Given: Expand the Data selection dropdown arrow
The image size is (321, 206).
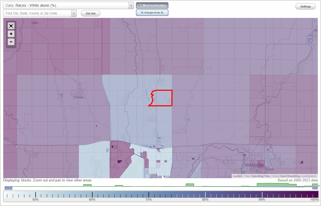Looking at the screenshot, I should coord(131,5).
